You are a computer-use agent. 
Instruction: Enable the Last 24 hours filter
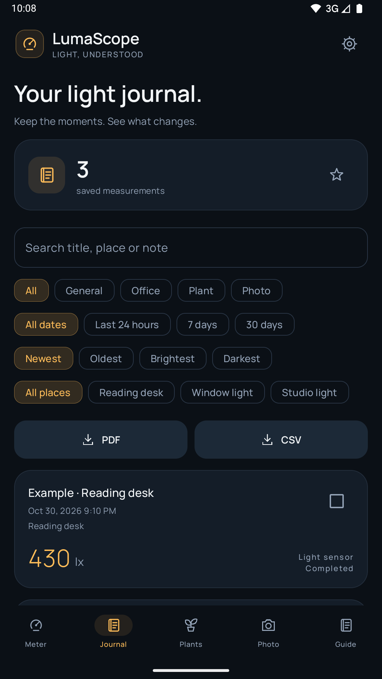(x=127, y=325)
